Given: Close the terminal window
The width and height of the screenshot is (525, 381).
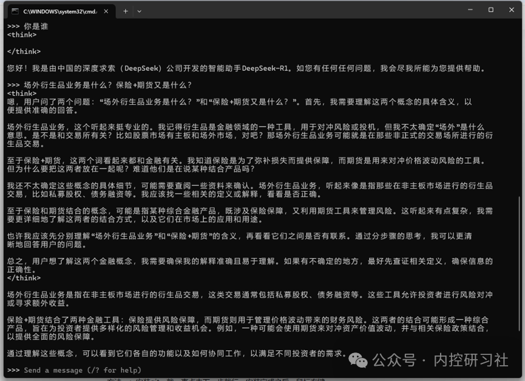Looking at the screenshot, I should coord(511,10).
